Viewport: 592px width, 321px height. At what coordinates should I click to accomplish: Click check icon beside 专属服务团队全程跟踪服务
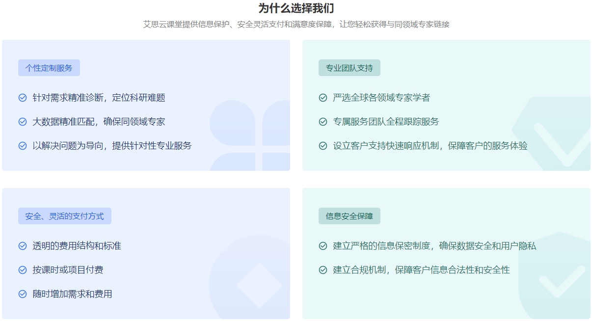[x=323, y=122]
